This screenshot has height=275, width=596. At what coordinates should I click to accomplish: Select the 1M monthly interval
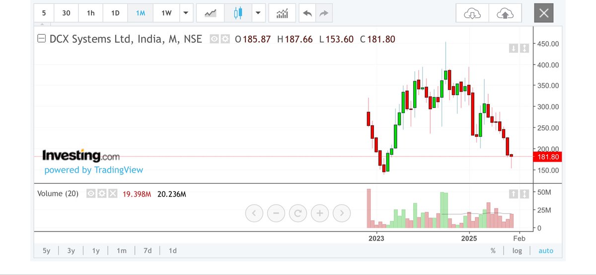pos(140,13)
